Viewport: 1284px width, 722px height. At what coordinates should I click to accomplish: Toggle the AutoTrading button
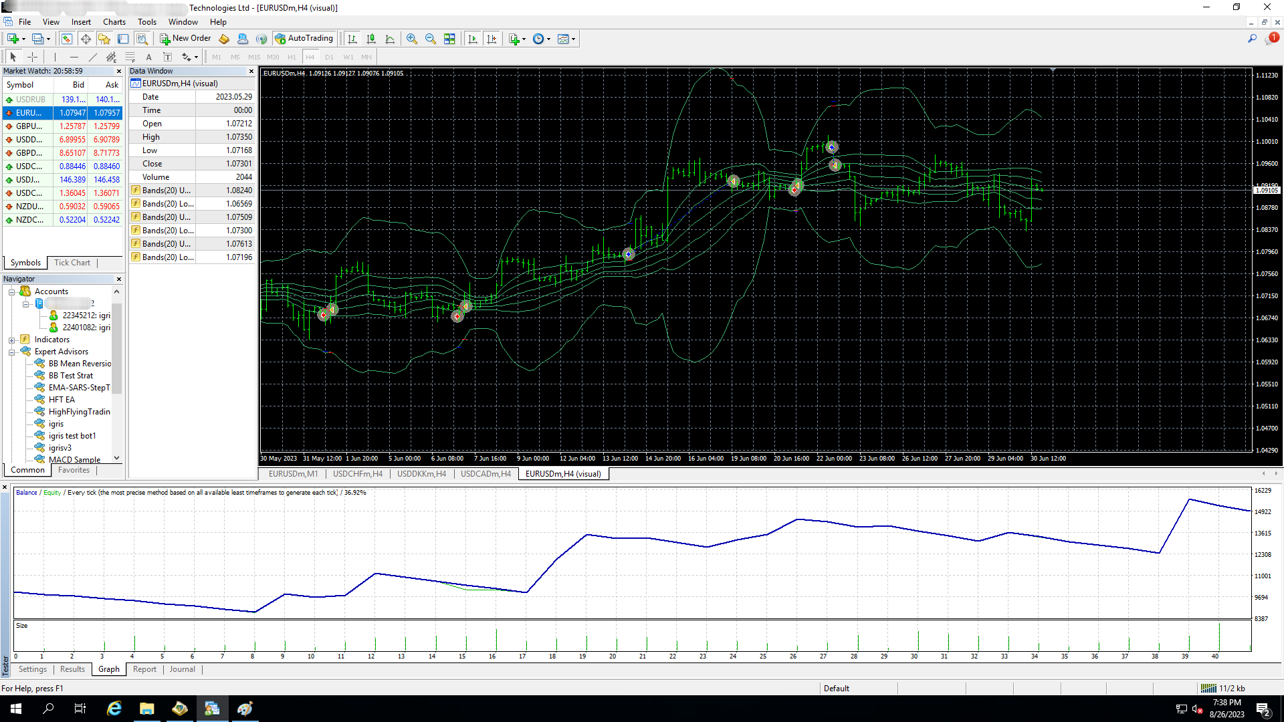click(304, 39)
